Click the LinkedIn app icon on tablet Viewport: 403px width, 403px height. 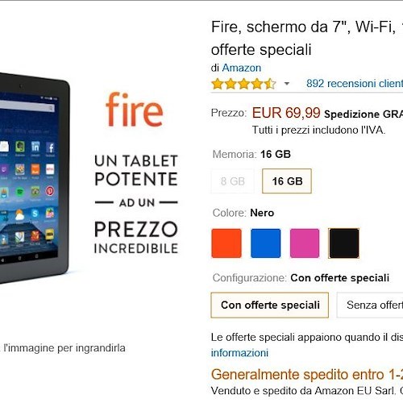pos(35,147)
